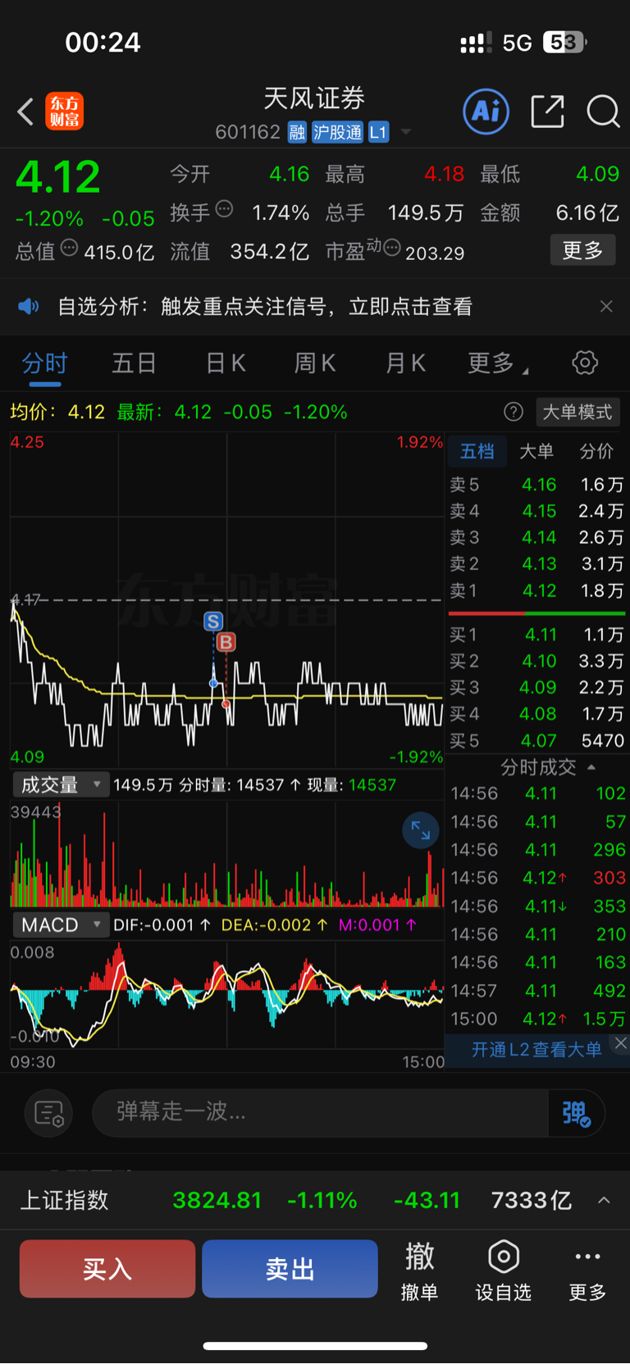Tap the blue 卖出 sell button
This screenshot has height=1364, width=630.
(290, 1269)
